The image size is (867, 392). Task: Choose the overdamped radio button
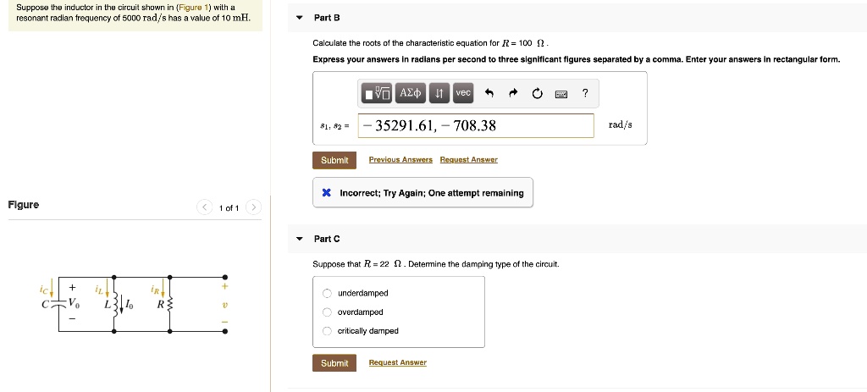[x=328, y=312]
